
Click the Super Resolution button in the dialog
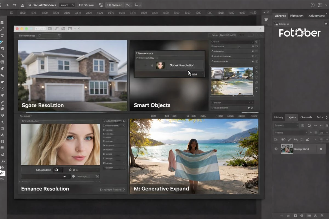pyautogui.click(x=182, y=65)
